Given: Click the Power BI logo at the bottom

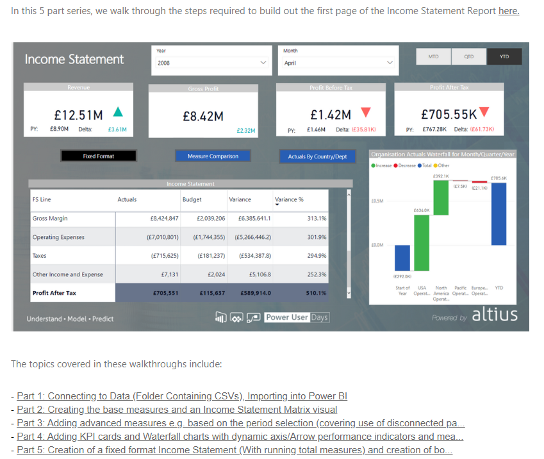Looking at the screenshot, I should 220,317.
